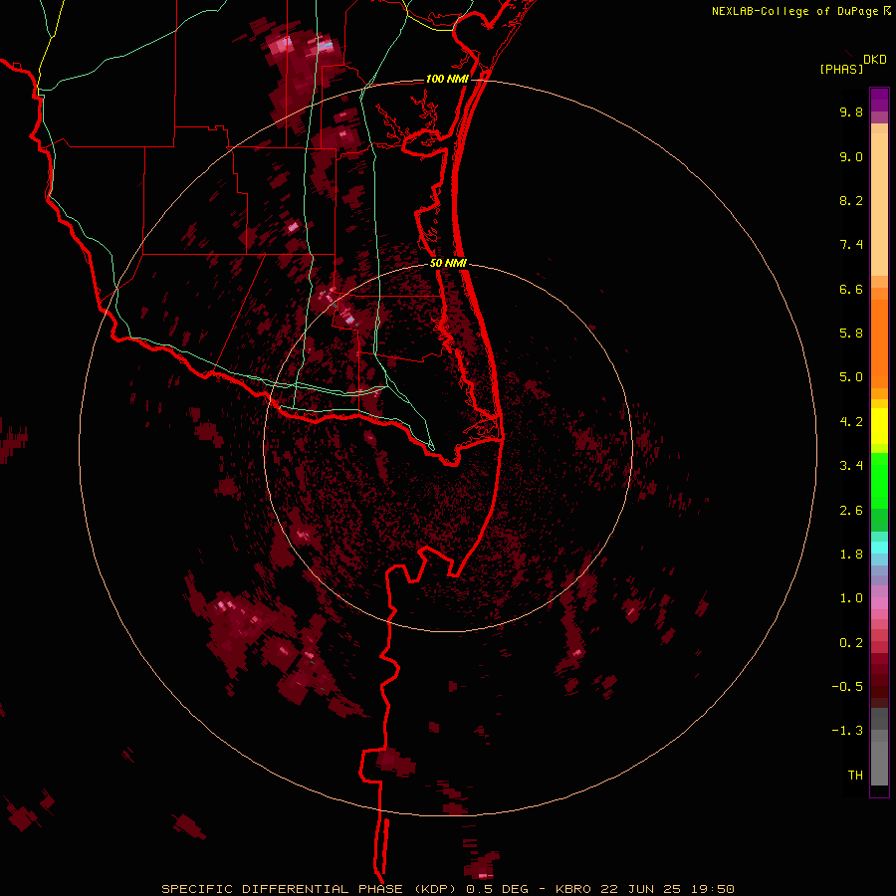Viewport: 896px width, 896px height.
Task: Click the Specific Differential Phase caption
Action: 447,889
